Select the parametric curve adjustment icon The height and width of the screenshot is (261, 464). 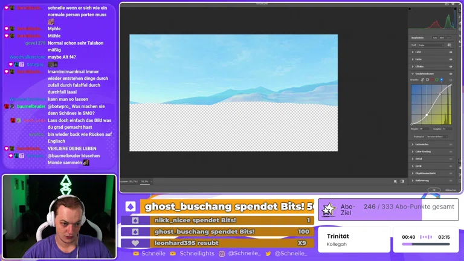tap(422, 80)
